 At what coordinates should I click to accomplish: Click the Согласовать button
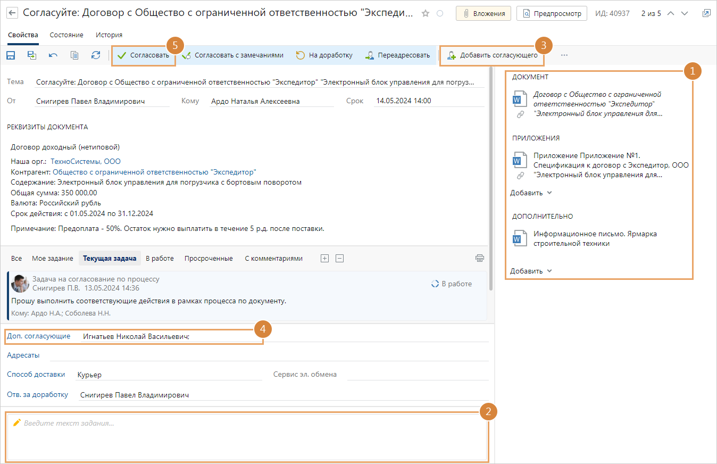(144, 55)
